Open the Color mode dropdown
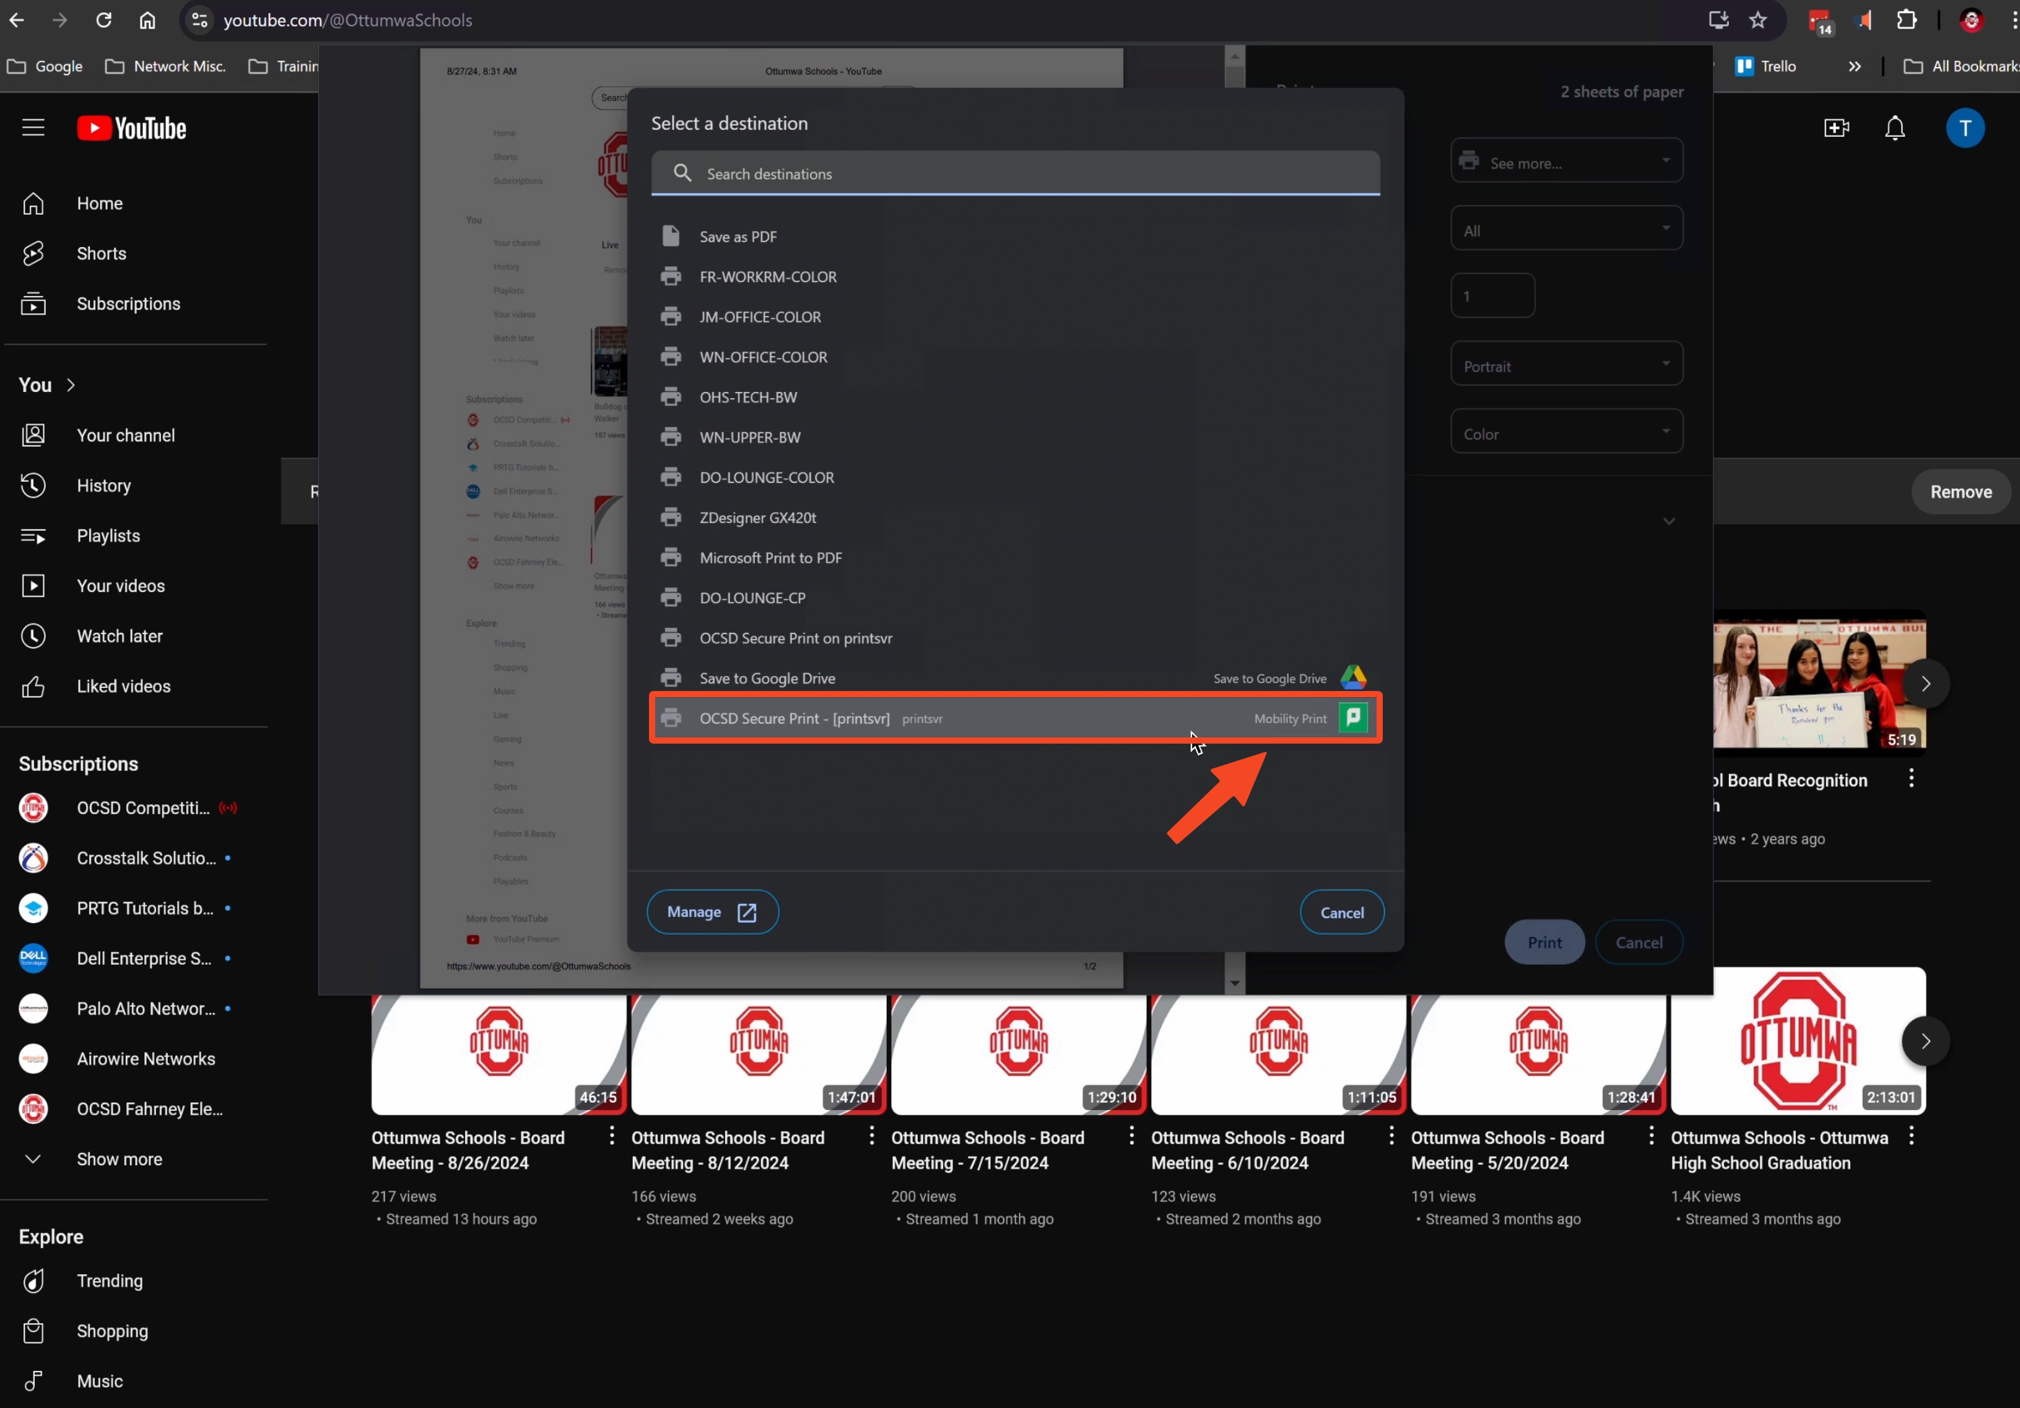This screenshot has width=2020, height=1408. [x=1566, y=433]
